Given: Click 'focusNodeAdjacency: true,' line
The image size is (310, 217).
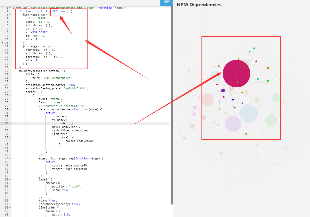Looking at the screenshot, I should (x=60, y=204).
